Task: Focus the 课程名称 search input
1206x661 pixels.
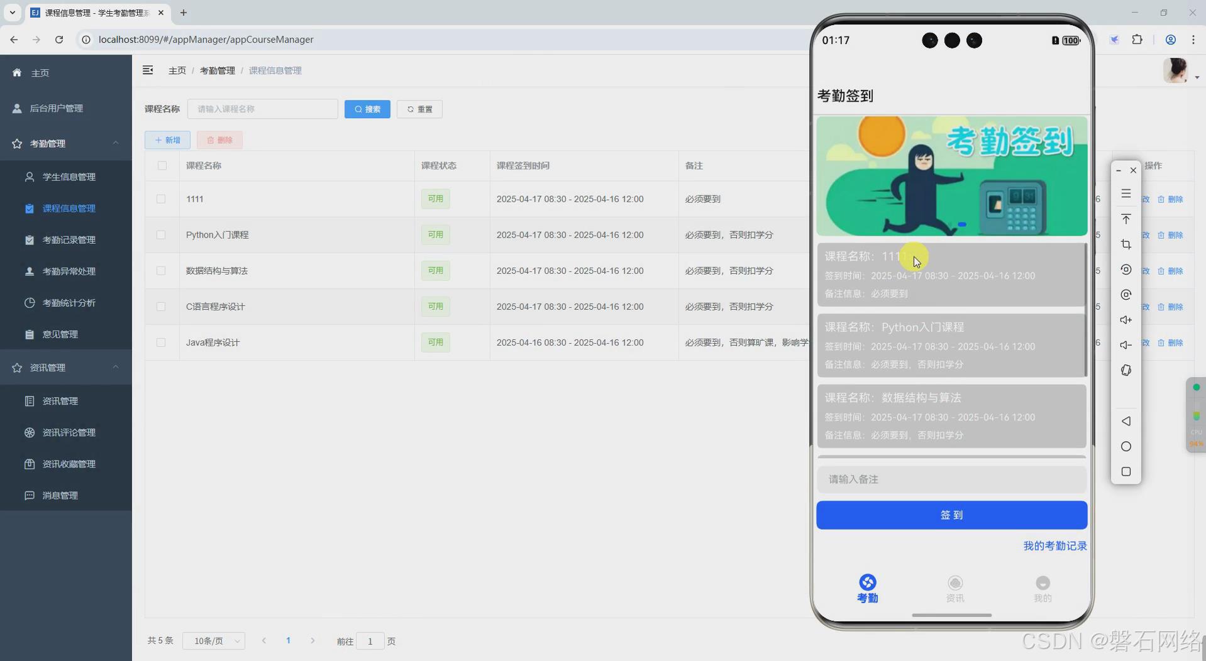Action: (263, 109)
